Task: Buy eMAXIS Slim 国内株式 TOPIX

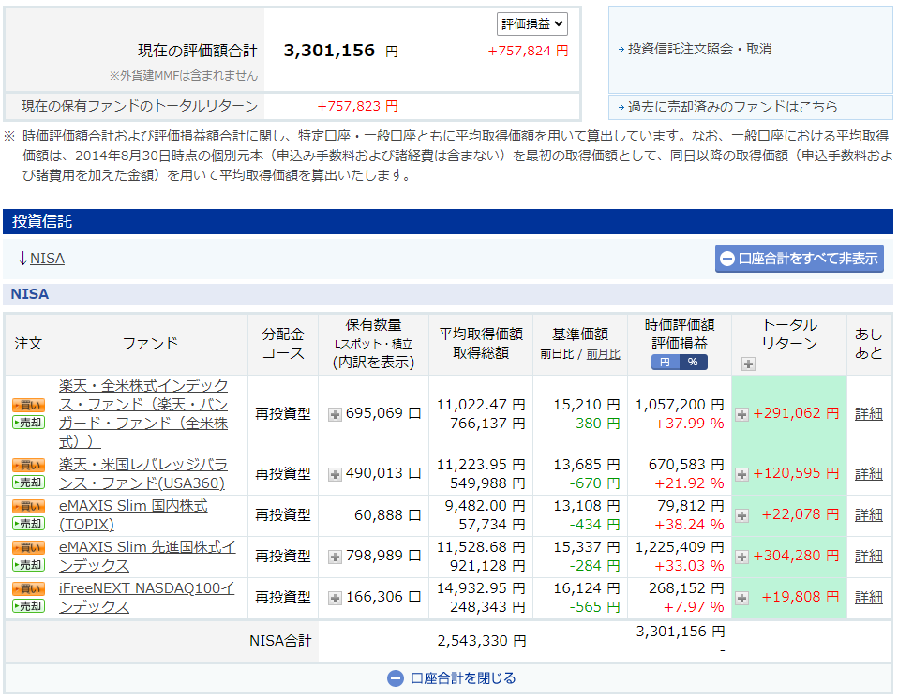Action: coord(29,507)
